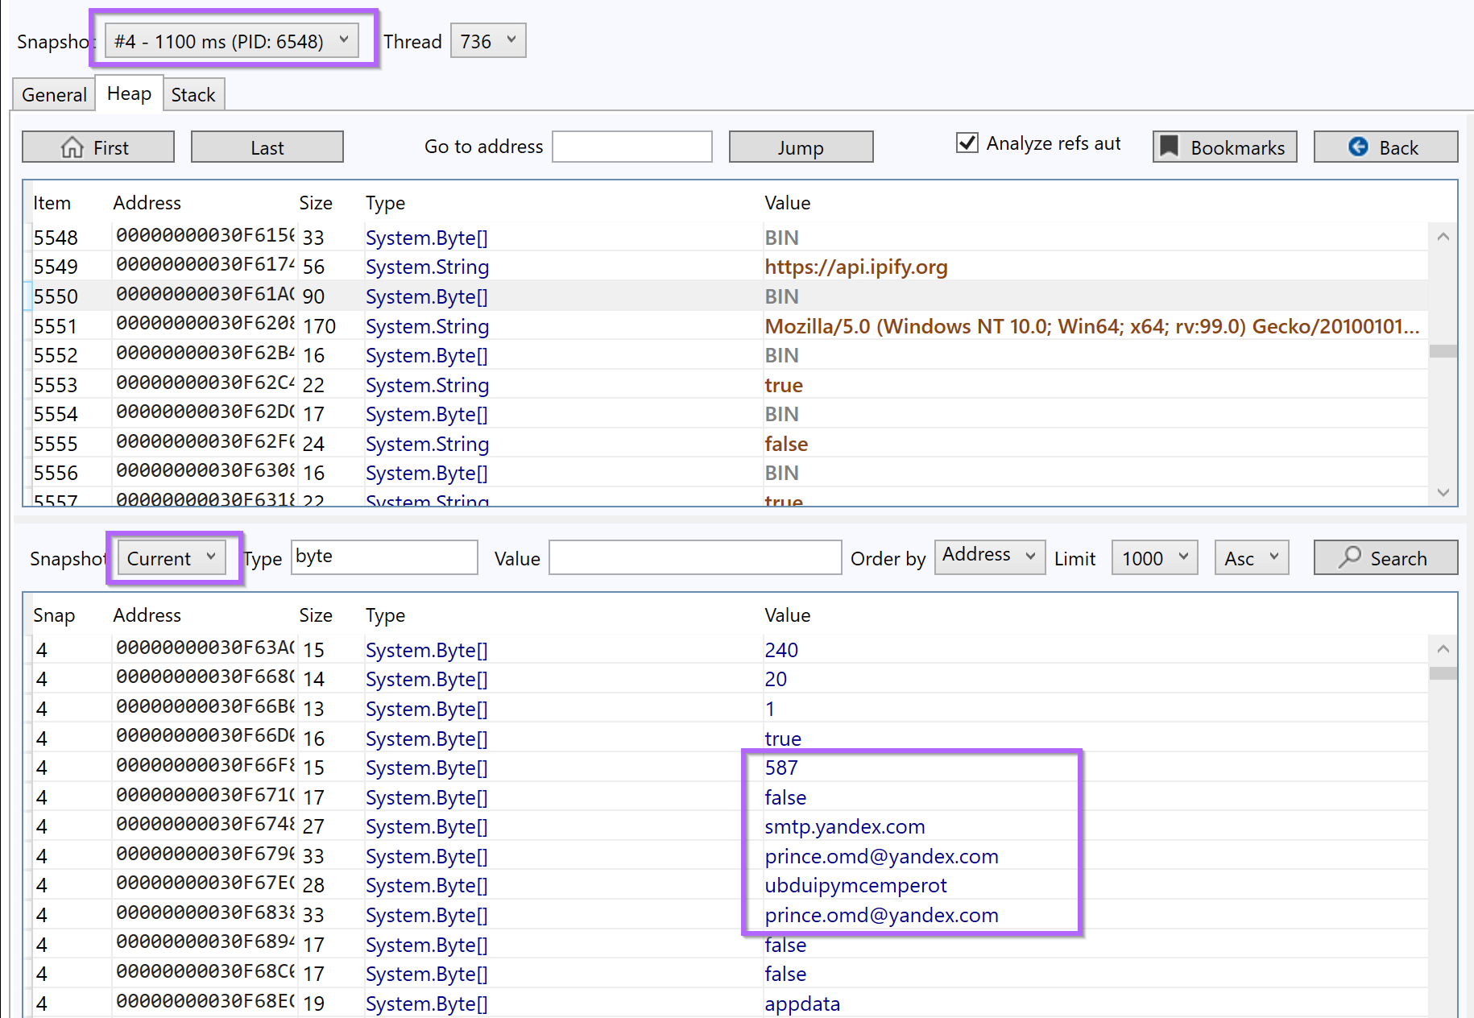This screenshot has width=1474, height=1018.
Task: Click the upper list scroll-down arrow
Action: coord(1443,492)
